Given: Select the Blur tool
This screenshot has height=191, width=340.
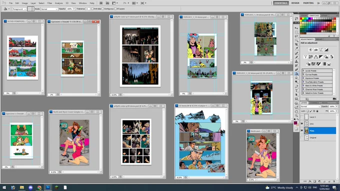Looking at the screenshot, I should (296, 78).
